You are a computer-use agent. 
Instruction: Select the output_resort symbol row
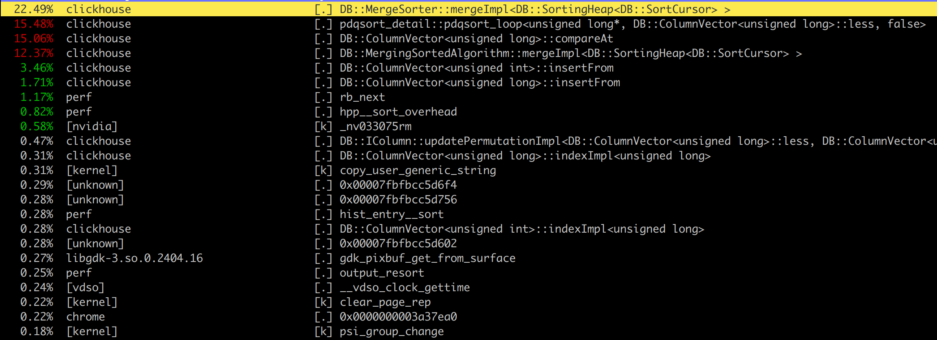[x=382, y=273]
